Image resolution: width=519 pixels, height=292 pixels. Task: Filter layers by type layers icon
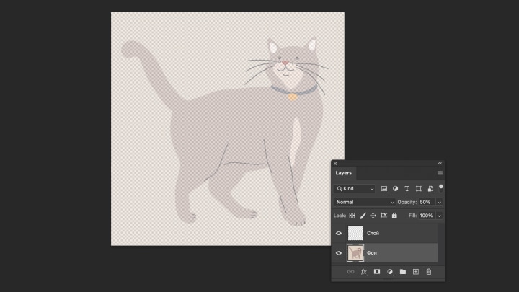(x=407, y=189)
